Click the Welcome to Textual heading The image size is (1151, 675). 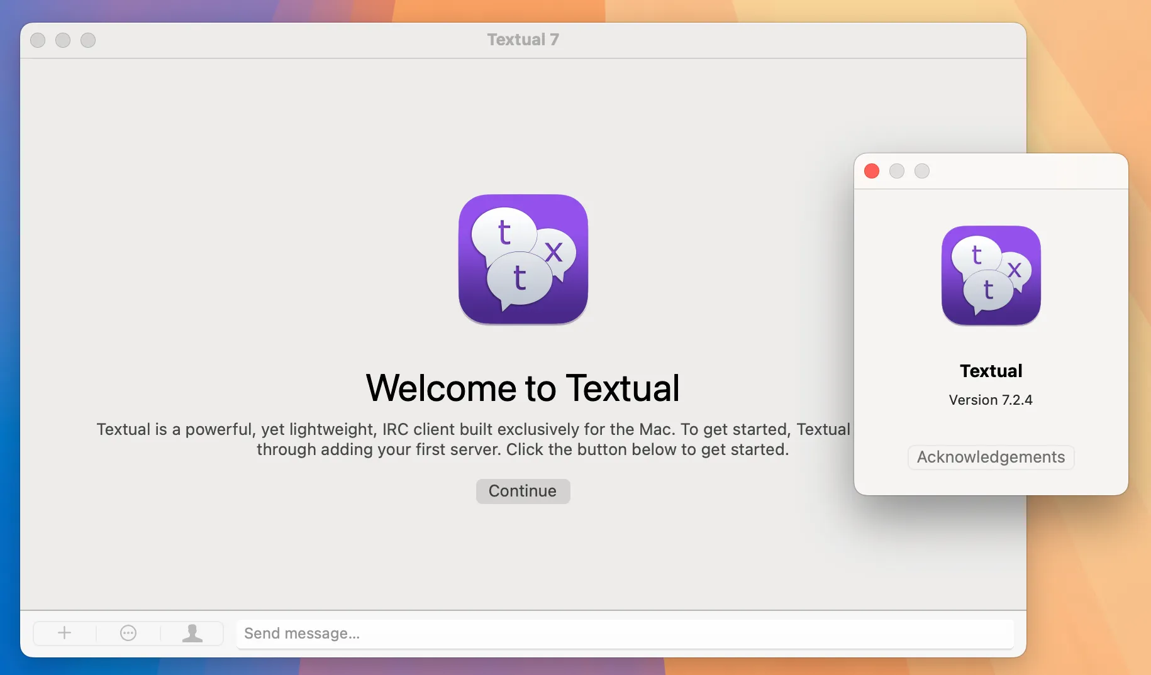pyautogui.click(x=523, y=388)
